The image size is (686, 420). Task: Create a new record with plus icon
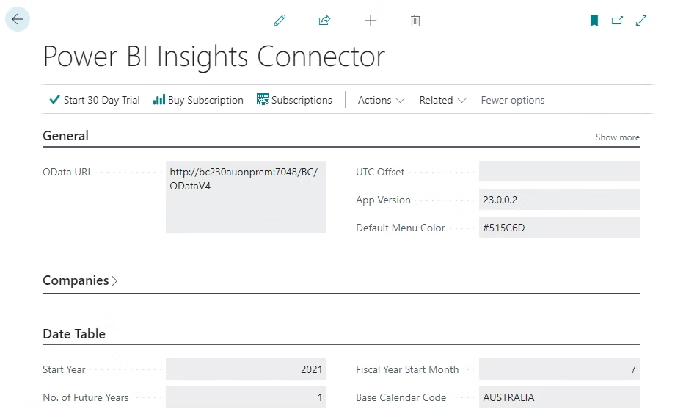click(370, 21)
